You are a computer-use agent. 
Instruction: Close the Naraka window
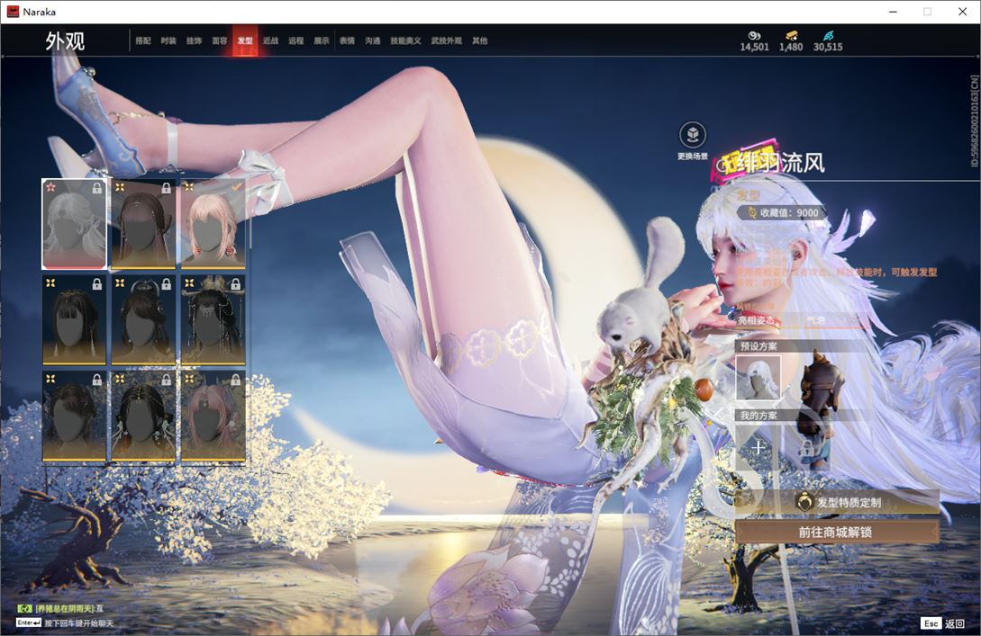[x=962, y=12]
